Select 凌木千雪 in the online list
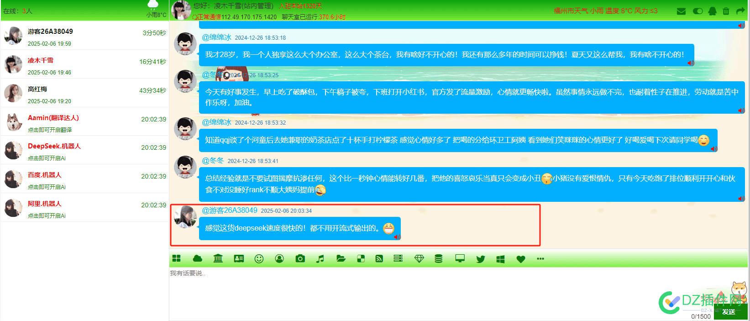 (x=85, y=64)
